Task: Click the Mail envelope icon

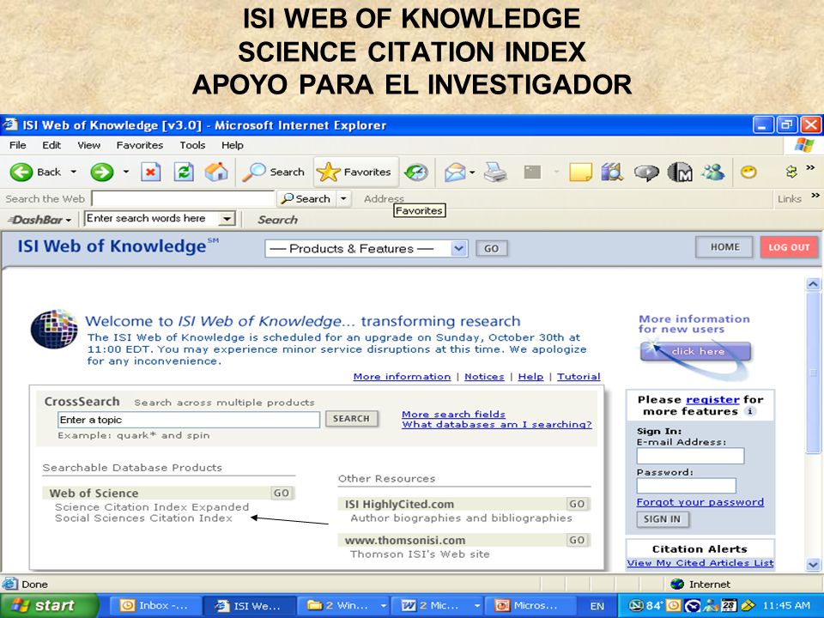Action: 455,172
